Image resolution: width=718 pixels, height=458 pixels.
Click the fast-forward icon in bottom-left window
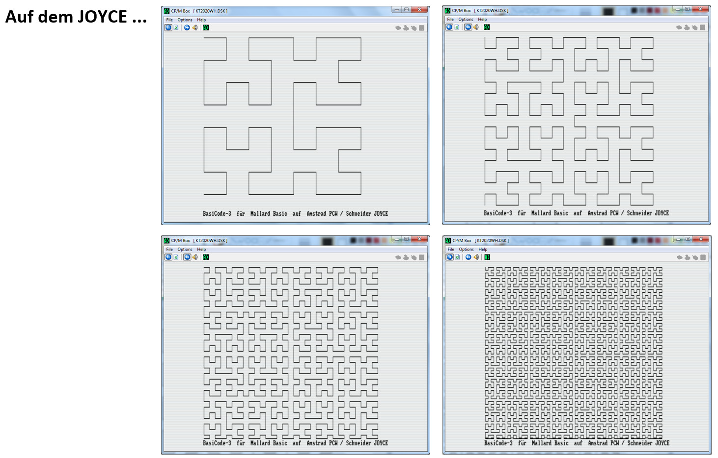[x=187, y=257]
